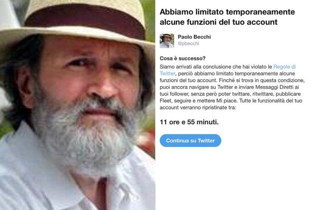The height and width of the screenshot is (210, 311).
Task: Click the word Fleet in the paragraph
Action: point(165,101)
